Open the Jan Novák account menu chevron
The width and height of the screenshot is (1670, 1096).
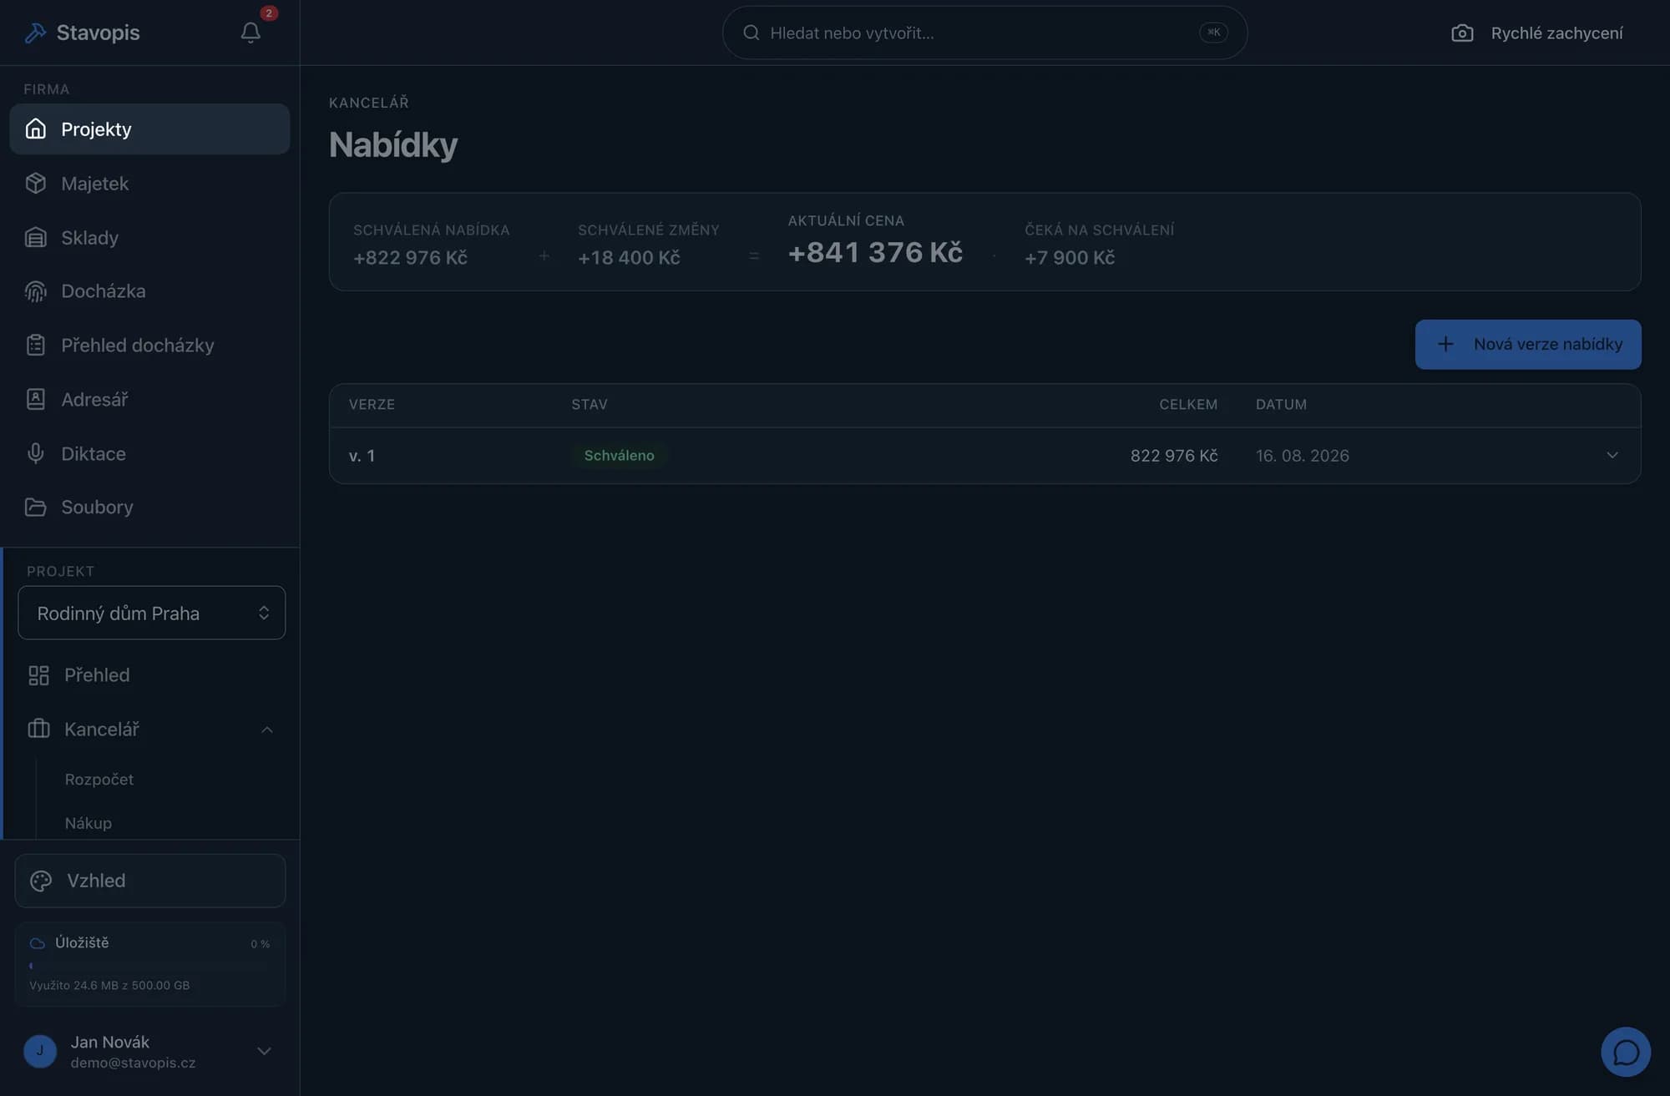click(264, 1051)
